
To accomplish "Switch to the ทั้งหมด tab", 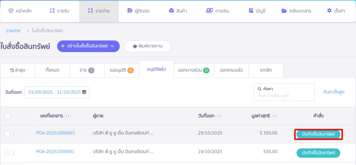I will click(52, 71).
